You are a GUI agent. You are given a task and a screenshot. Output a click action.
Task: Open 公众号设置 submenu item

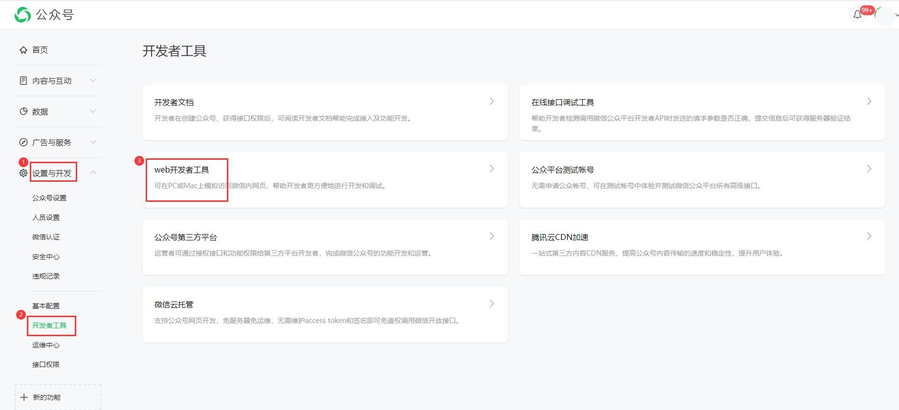click(49, 198)
